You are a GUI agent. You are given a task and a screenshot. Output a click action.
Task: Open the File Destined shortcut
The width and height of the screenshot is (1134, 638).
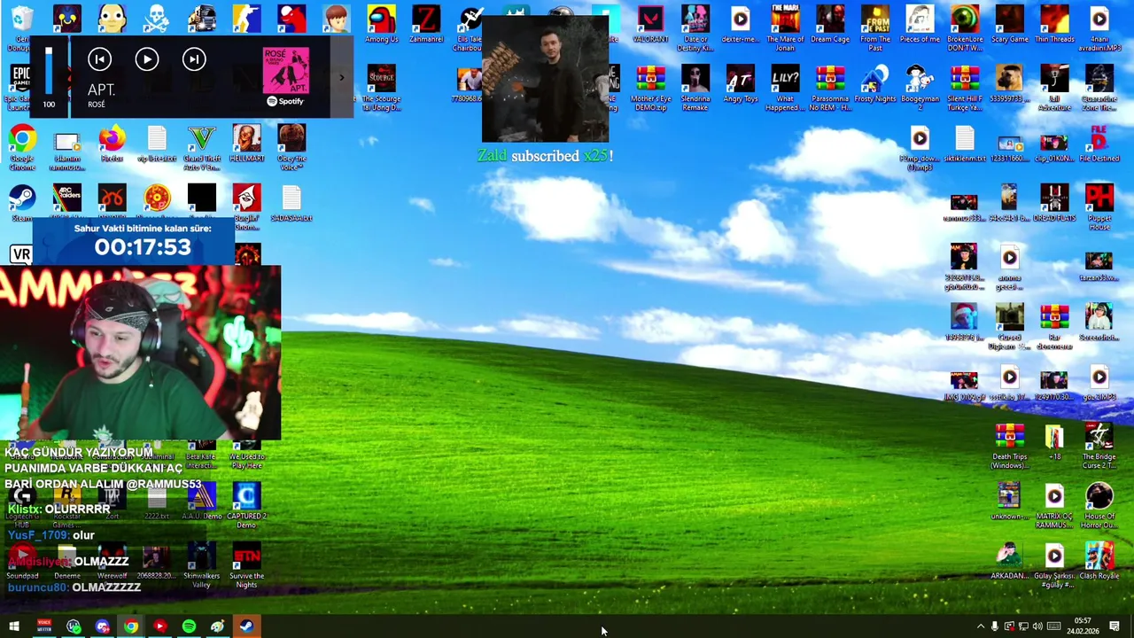tap(1099, 144)
